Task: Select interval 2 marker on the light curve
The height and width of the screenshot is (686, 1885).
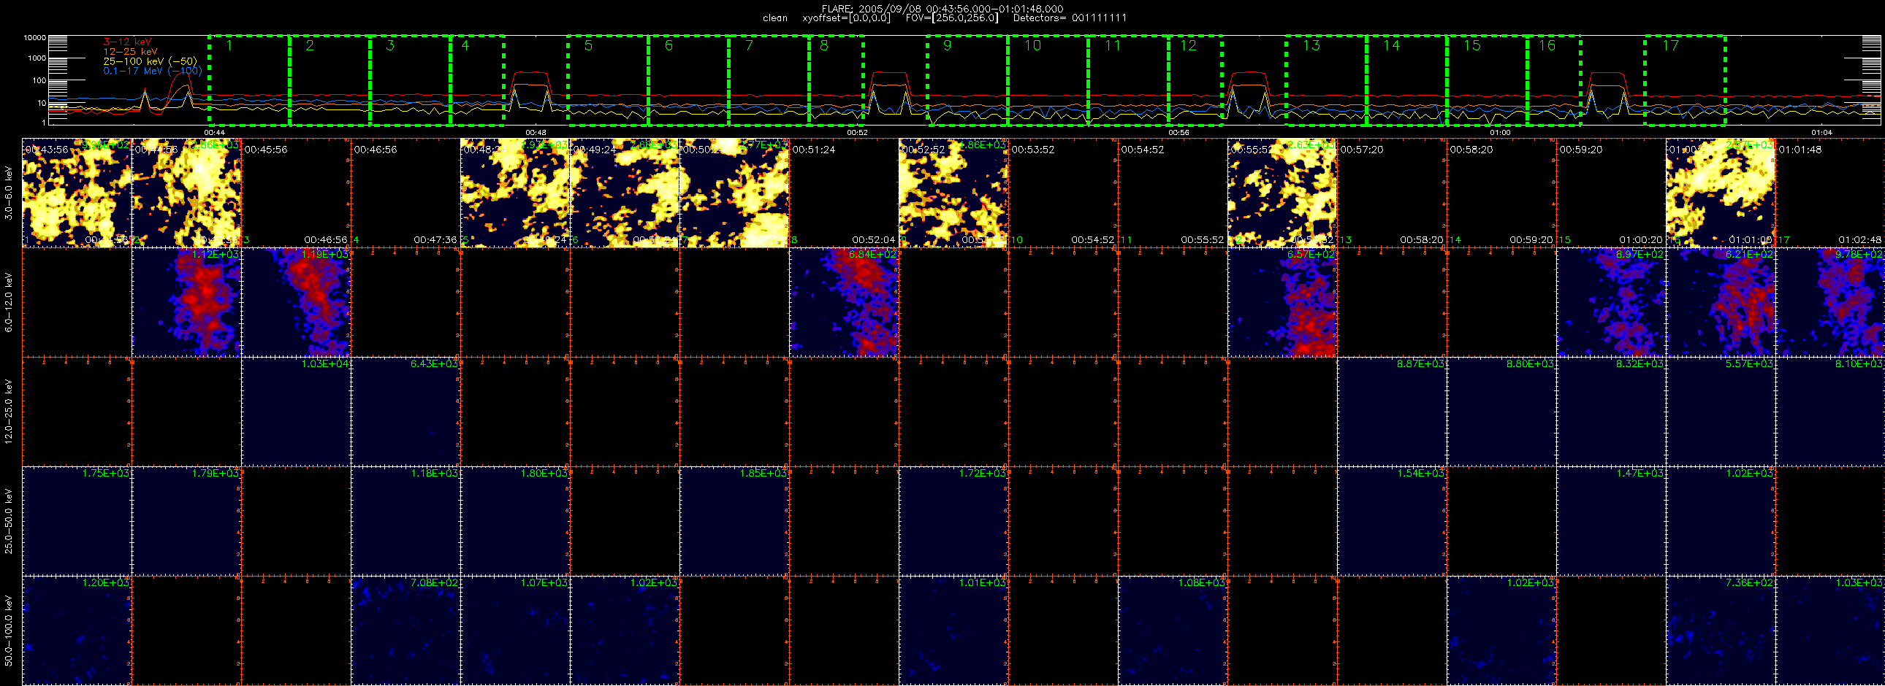Action: coord(310,46)
